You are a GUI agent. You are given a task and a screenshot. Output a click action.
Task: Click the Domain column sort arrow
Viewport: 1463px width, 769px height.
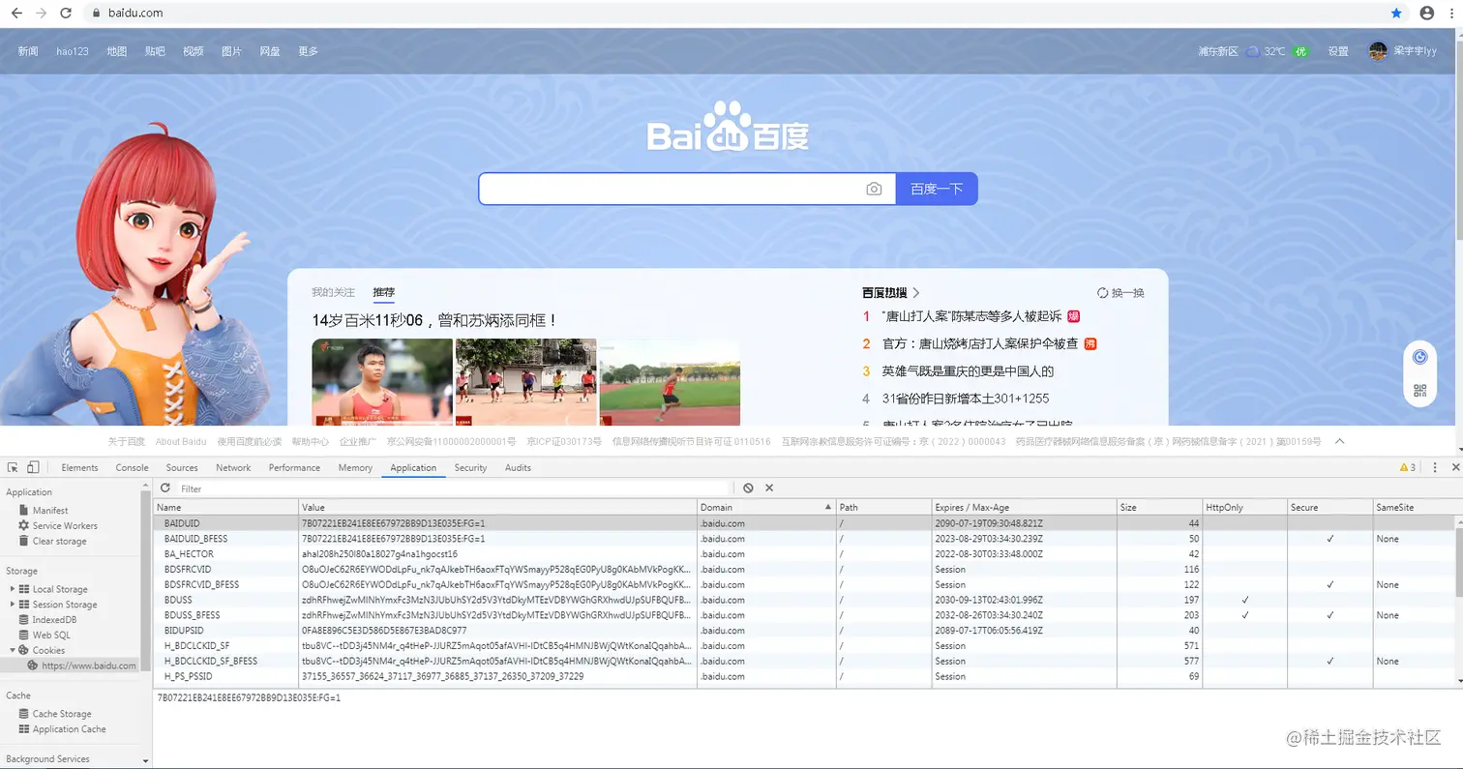pyautogui.click(x=827, y=507)
